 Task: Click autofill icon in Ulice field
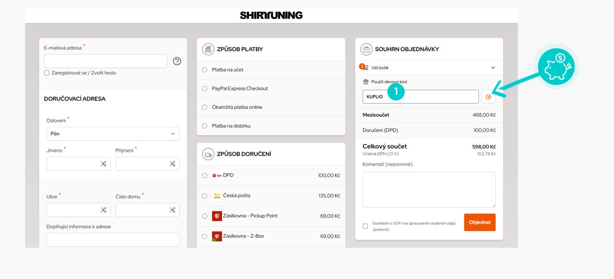coord(103,210)
